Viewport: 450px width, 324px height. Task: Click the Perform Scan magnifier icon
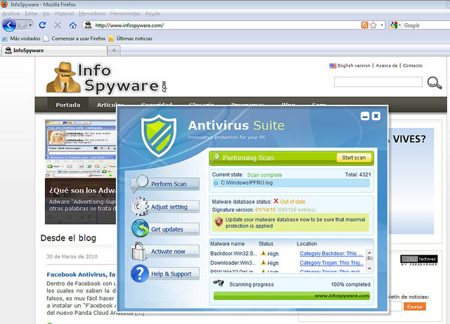(140, 183)
